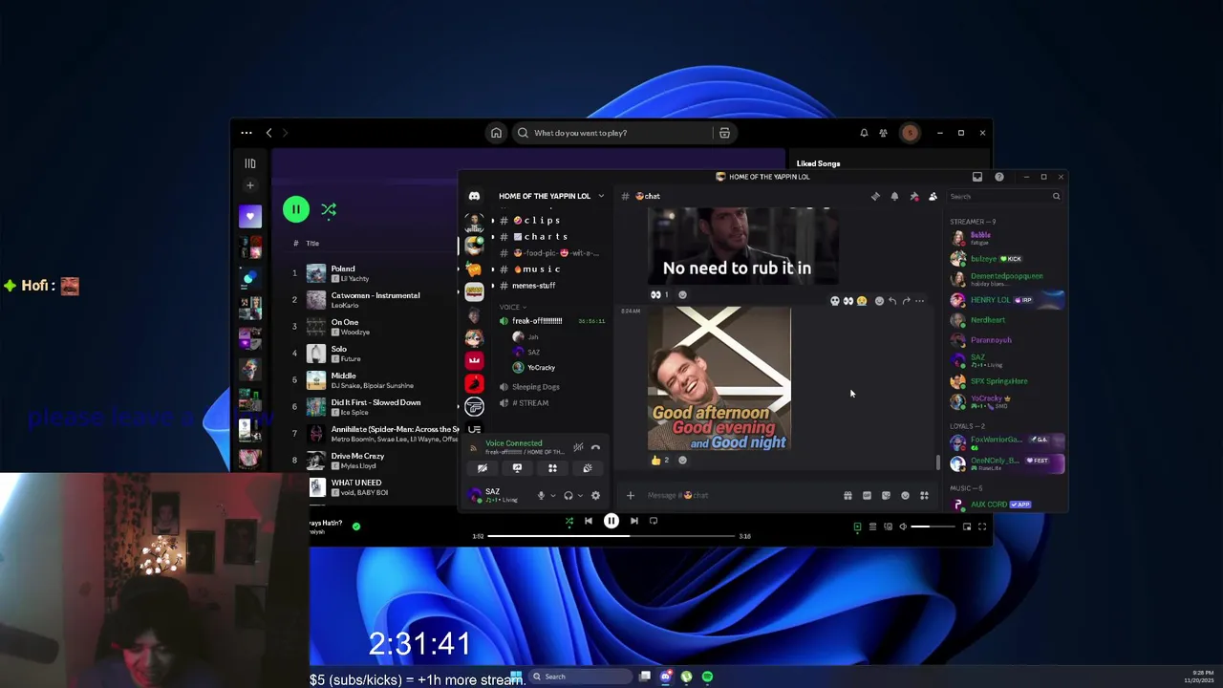Go to Spotify Home icon
The width and height of the screenshot is (1223, 688).
point(496,133)
